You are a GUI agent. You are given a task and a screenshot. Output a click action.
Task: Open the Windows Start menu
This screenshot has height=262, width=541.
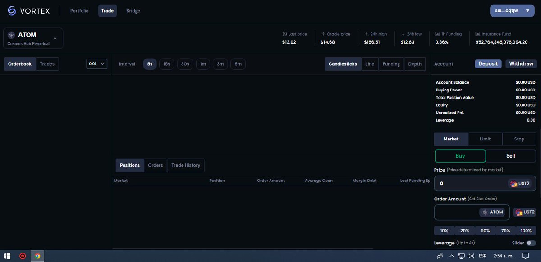(8, 256)
